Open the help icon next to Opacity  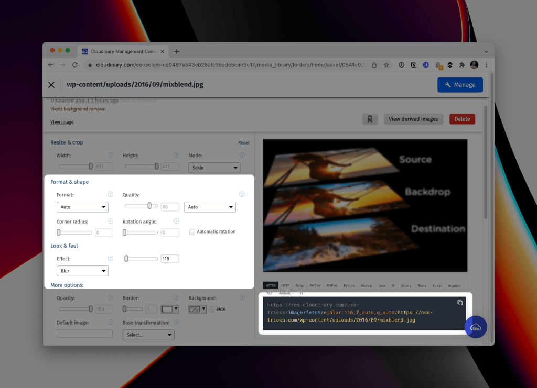point(110,298)
